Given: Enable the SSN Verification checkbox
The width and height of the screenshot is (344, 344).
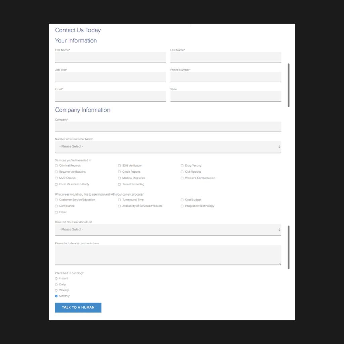Looking at the screenshot, I should tap(119, 166).
